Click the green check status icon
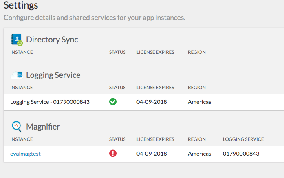Screen dimensions: 284x178 coord(113,102)
